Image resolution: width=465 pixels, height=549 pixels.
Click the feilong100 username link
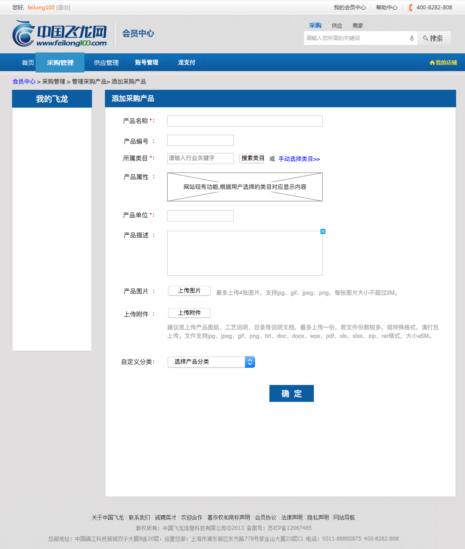(x=41, y=8)
